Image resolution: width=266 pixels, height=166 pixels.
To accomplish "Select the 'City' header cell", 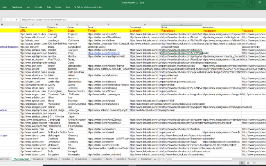I will (x=57, y=30).
